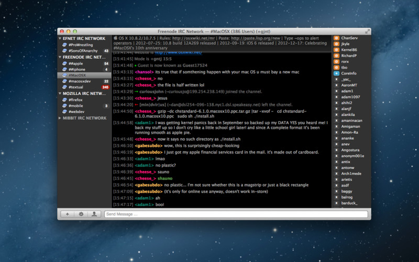The width and height of the screenshot is (419, 262).
Task: Collapse the EFNET IRC NETWORK group
Action: coord(60,38)
